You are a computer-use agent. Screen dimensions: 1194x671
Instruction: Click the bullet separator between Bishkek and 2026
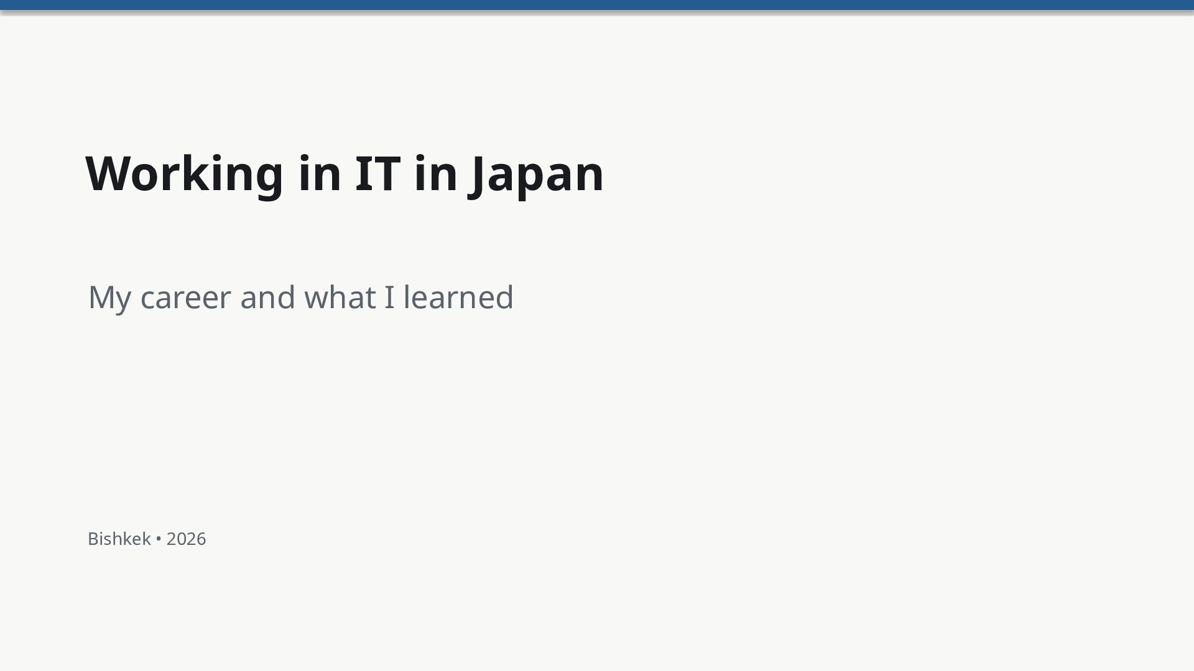159,539
